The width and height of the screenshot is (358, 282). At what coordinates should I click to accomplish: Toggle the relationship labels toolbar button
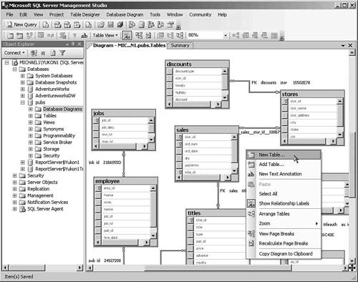click(127, 36)
